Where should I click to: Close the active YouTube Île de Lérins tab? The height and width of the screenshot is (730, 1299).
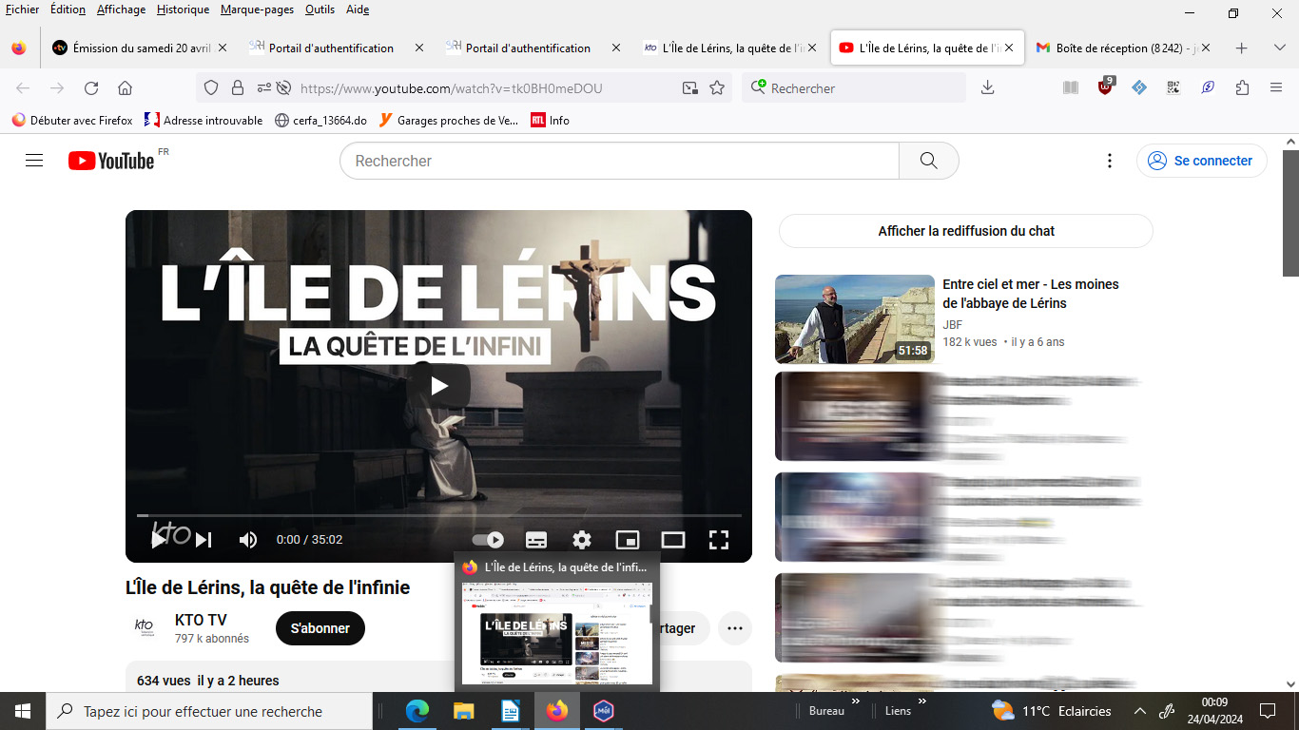click(x=1009, y=48)
